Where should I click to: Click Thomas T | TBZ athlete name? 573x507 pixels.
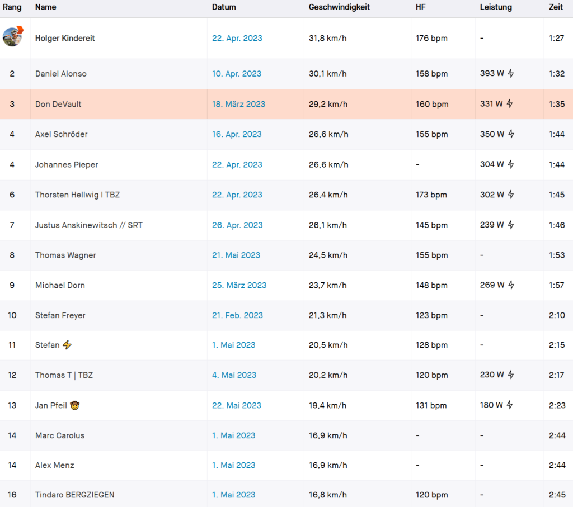click(x=64, y=375)
